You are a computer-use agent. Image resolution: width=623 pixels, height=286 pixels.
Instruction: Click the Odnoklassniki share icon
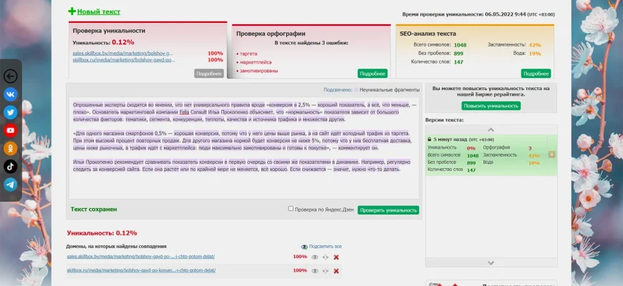[11, 148]
